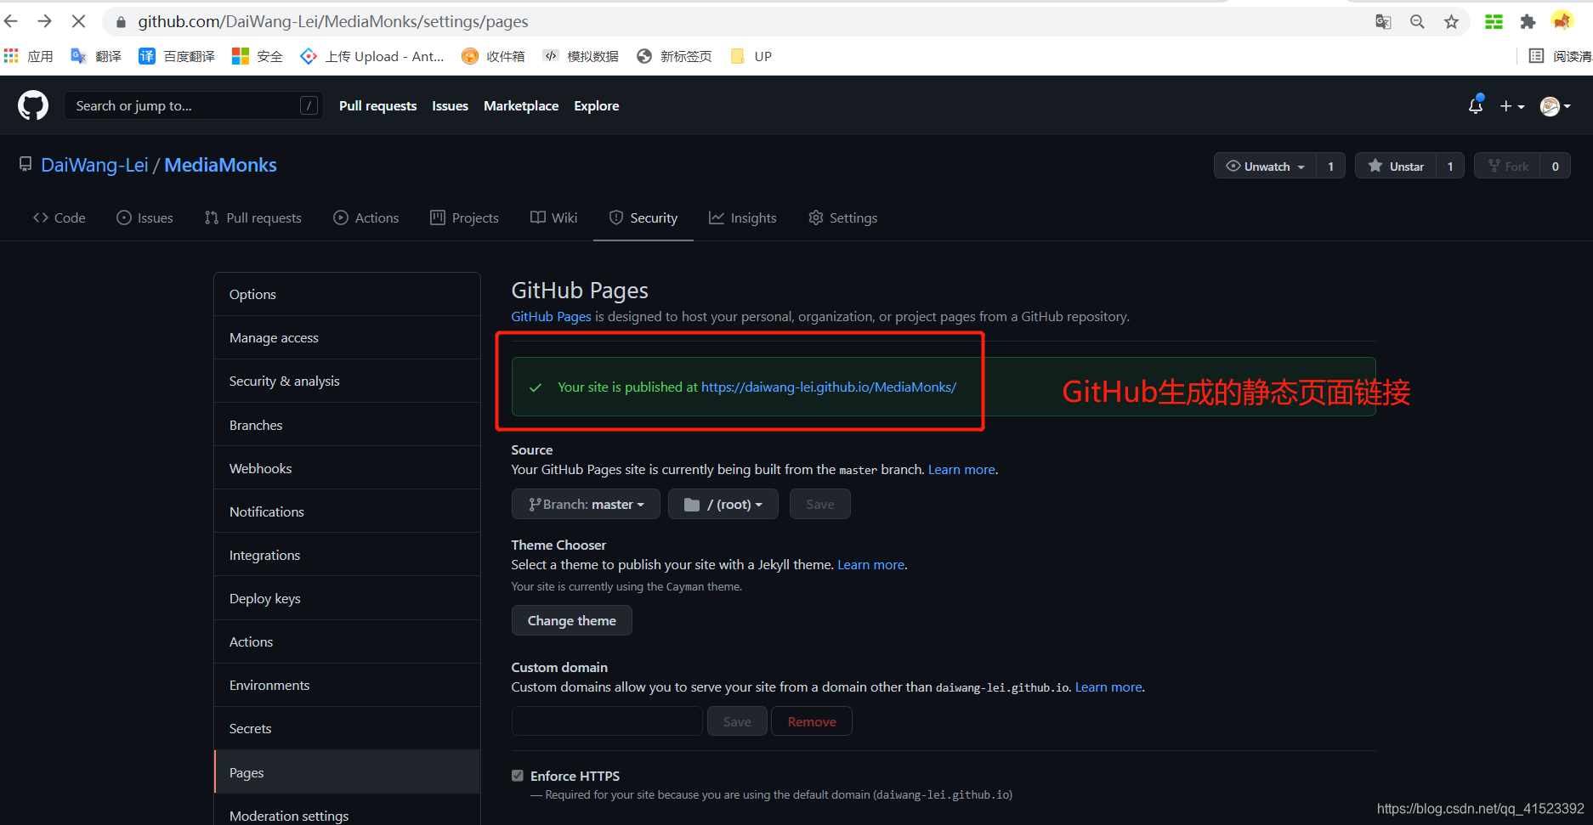Open Issues in top navigation
1593x825 pixels.
[x=450, y=106]
